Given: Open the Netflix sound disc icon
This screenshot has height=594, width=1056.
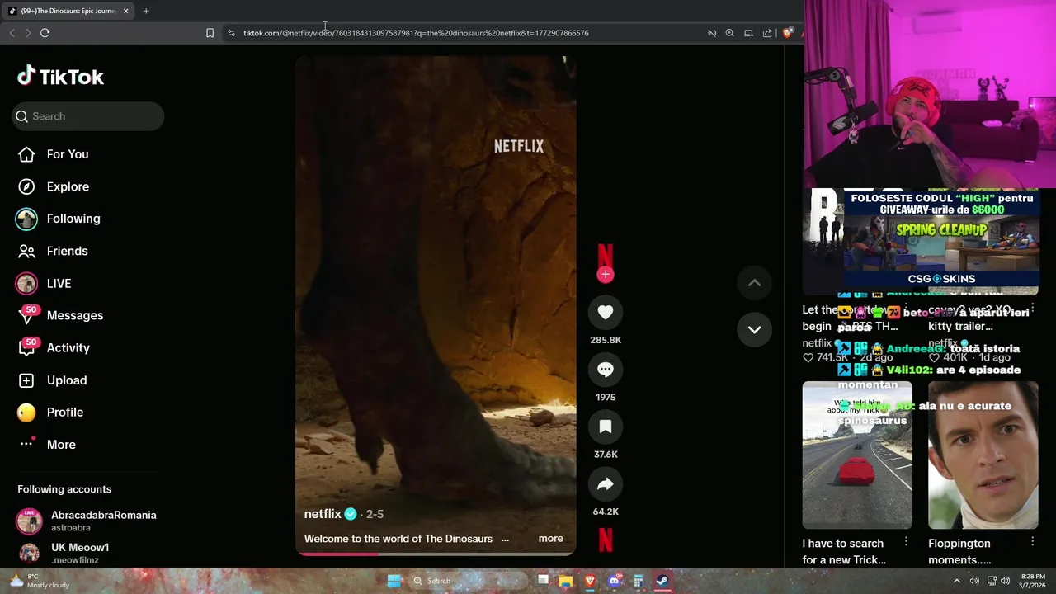Looking at the screenshot, I should tap(606, 540).
